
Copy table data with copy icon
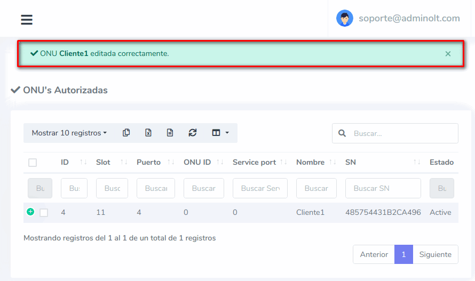point(126,133)
